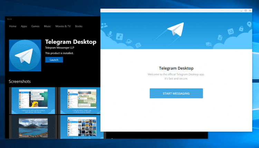
Task: Maximize the Telegram Desktop window
Action: pyautogui.click(x=246, y=11)
